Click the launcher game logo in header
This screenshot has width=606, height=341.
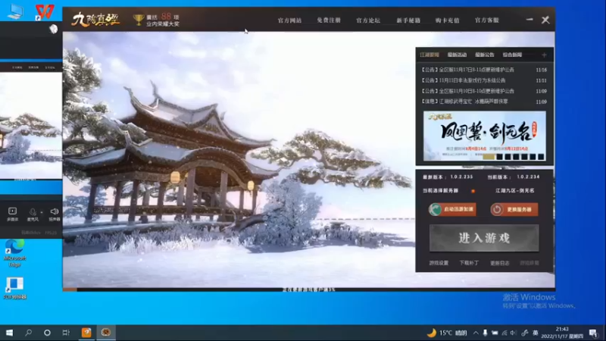pos(96,20)
